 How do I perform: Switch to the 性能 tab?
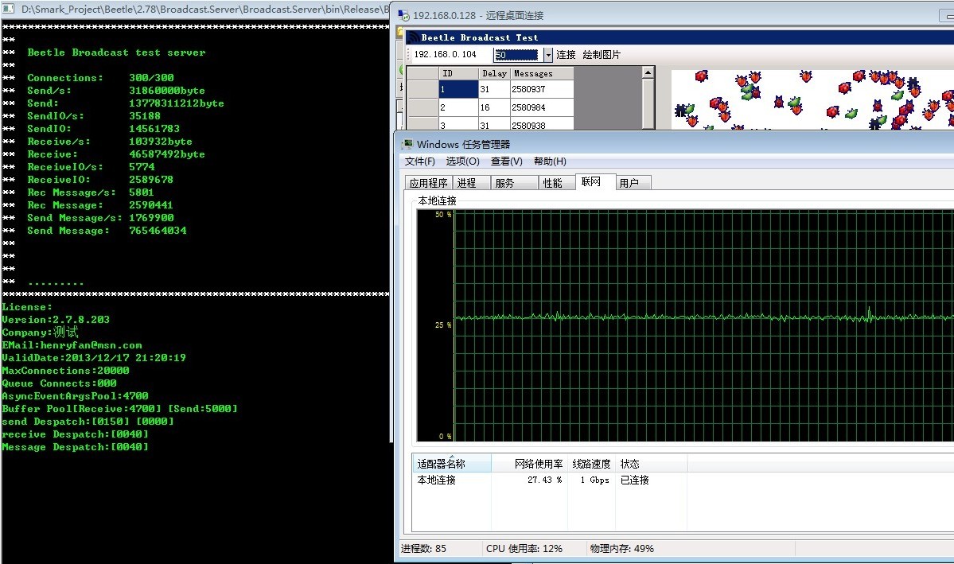552,183
